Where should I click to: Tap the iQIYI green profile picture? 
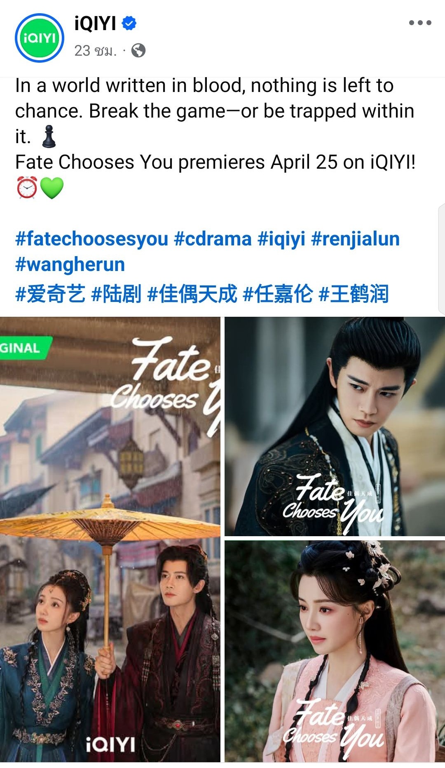[x=40, y=38]
